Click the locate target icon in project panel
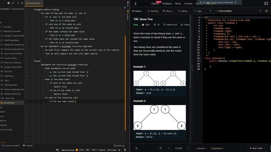Image resolution: width=271 pixels, height=152 pixels. 8,3
